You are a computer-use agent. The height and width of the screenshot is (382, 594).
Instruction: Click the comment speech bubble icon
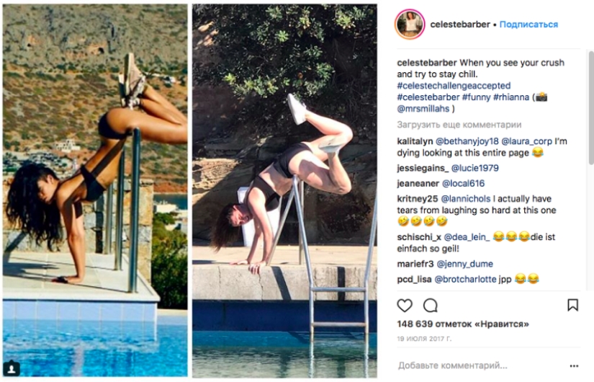(431, 305)
